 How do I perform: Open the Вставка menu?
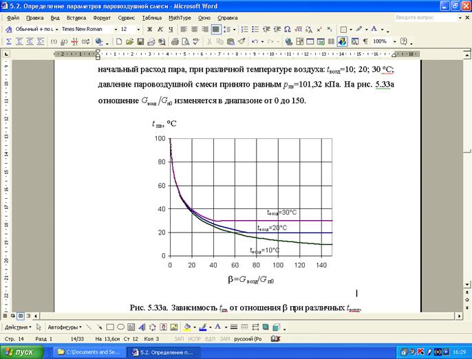(x=76, y=18)
